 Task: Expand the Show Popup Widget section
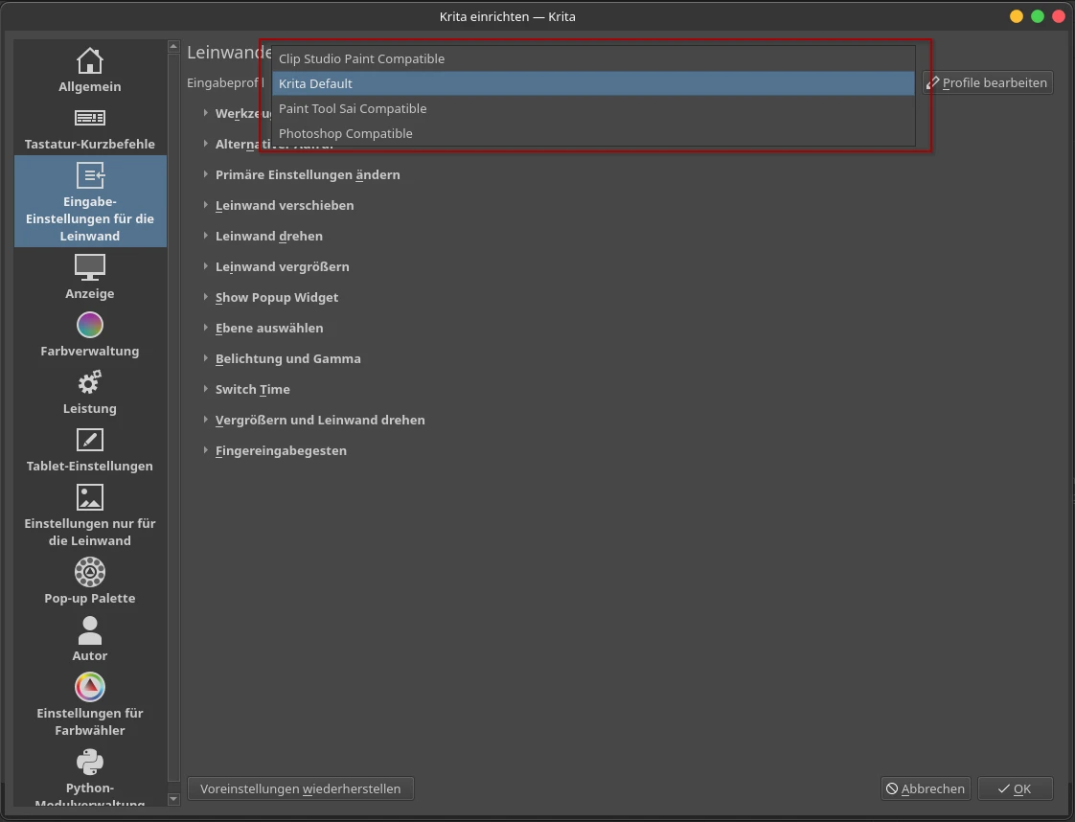[271, 298]
